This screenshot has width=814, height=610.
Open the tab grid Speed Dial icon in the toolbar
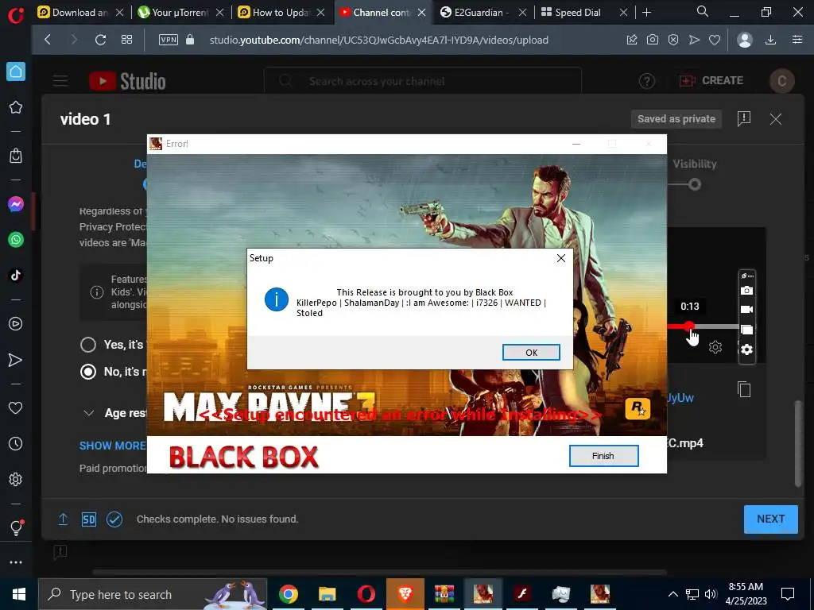126,40
